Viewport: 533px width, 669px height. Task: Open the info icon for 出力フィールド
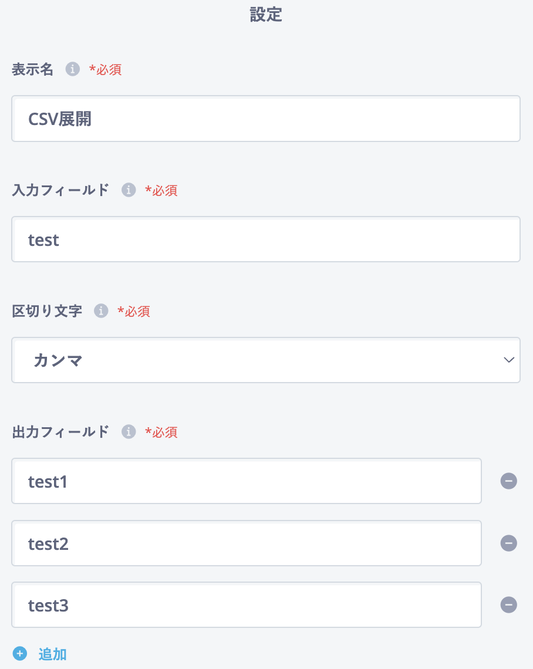point(129,431)
